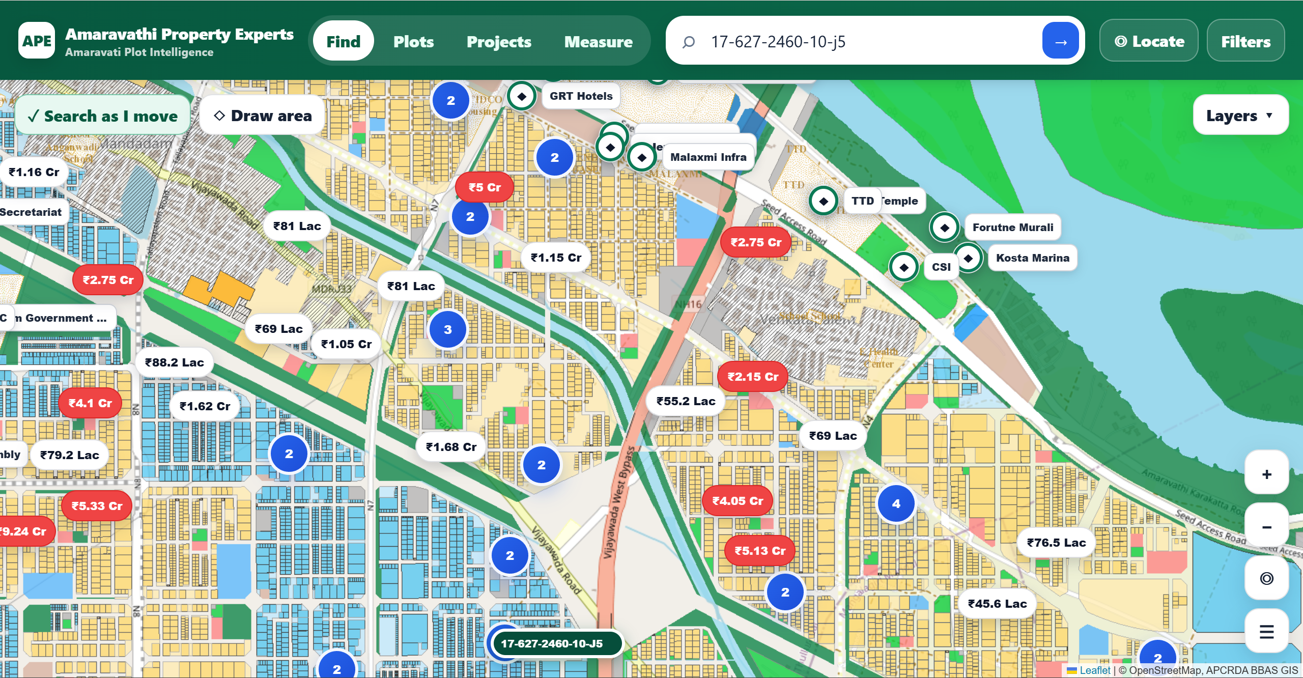Expand the Layers dropdown
1303x678 pixels.
(x=1240, y=116)
